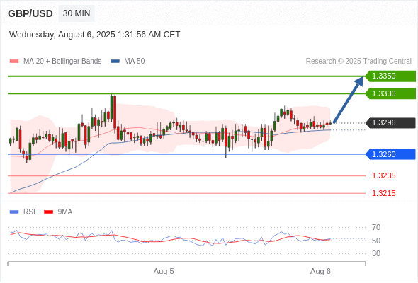Select the 1.3260 blue pivot label

coord(390,154)
